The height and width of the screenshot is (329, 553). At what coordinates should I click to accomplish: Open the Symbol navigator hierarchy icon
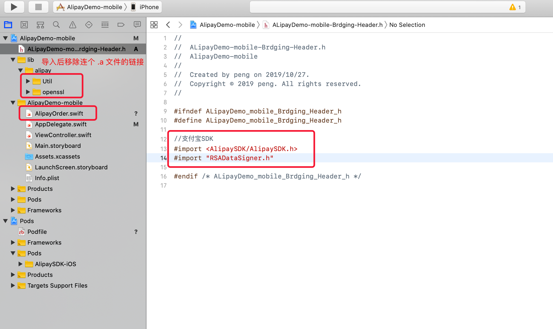(40, 25)
